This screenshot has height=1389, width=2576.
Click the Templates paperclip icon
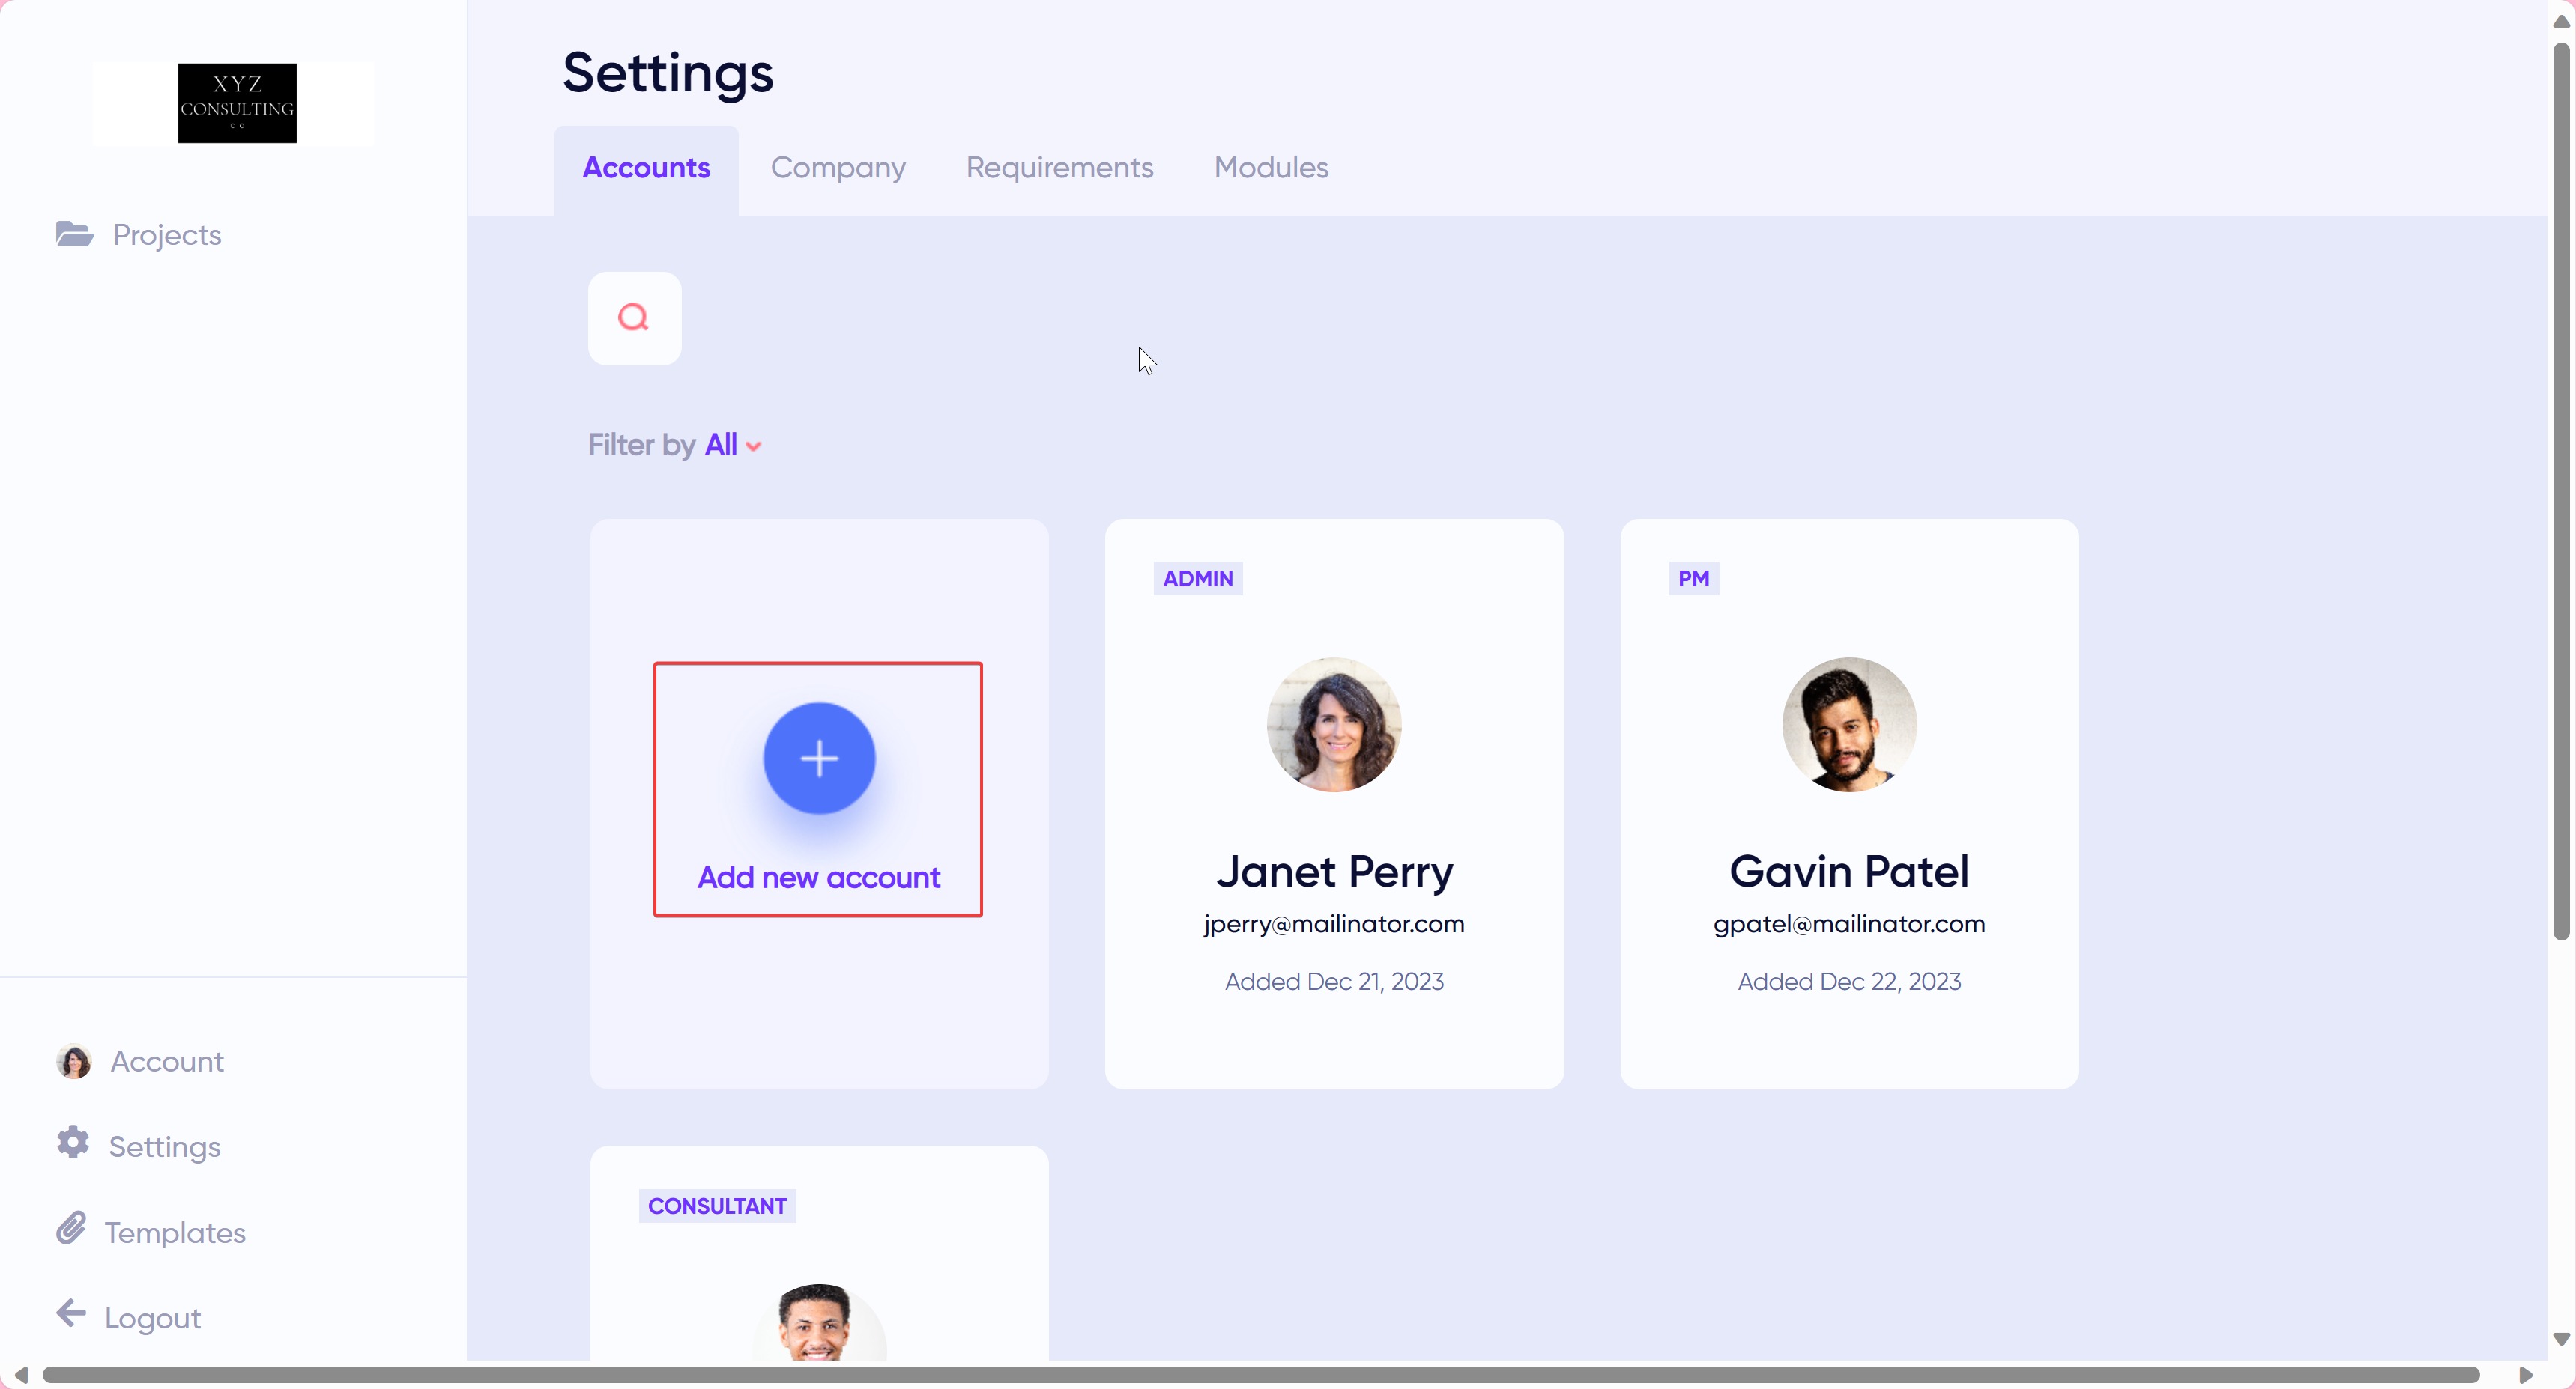[71, 1228]
